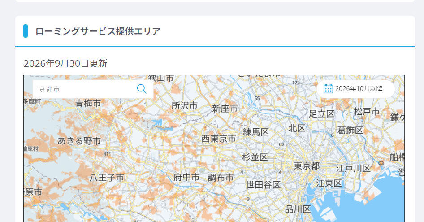Click the 北区 map label

[x=297, y=128]
